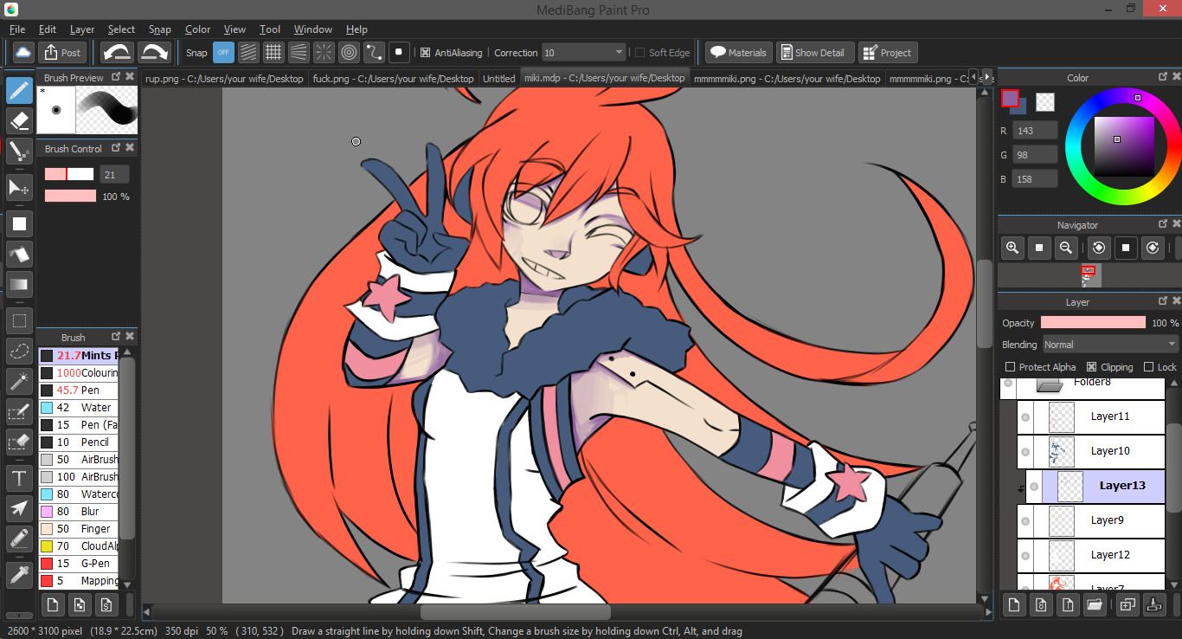Pick the Bucket fill tool
This screenshot has width=1182, height=639.
(x=20, y=254)
